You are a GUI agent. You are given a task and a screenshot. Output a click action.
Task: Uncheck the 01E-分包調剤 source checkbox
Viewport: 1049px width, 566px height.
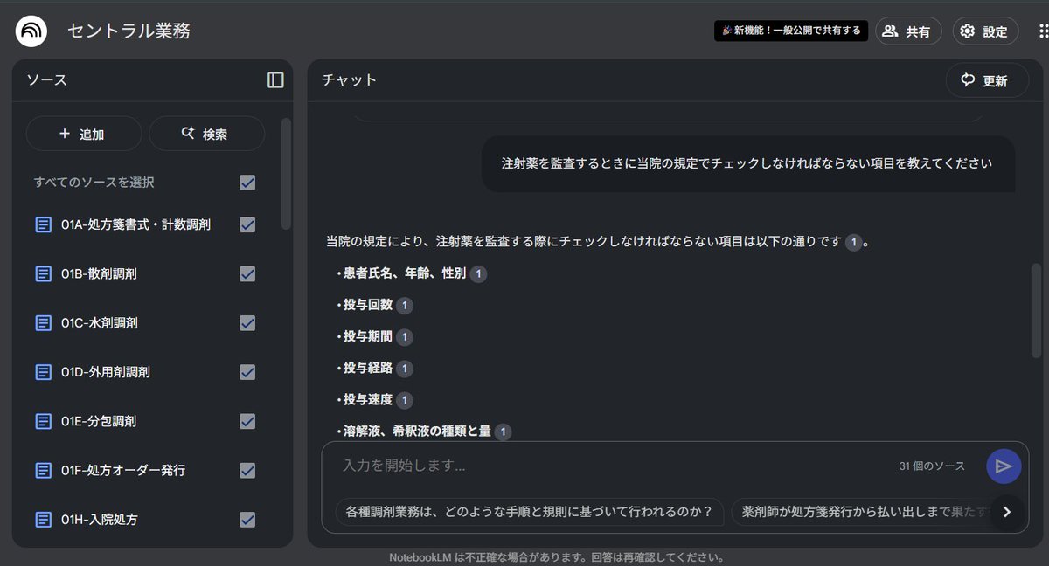click(247, 421)
